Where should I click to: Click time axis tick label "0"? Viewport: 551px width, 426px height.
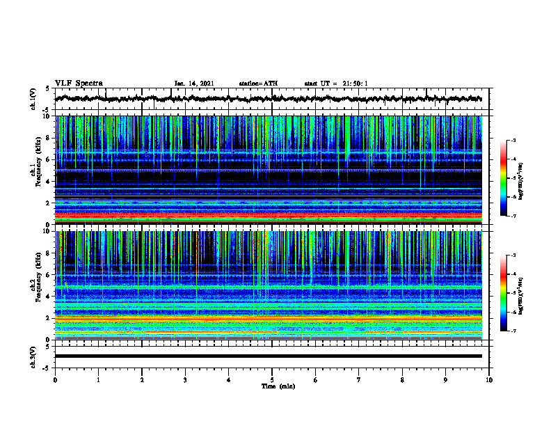55,380
